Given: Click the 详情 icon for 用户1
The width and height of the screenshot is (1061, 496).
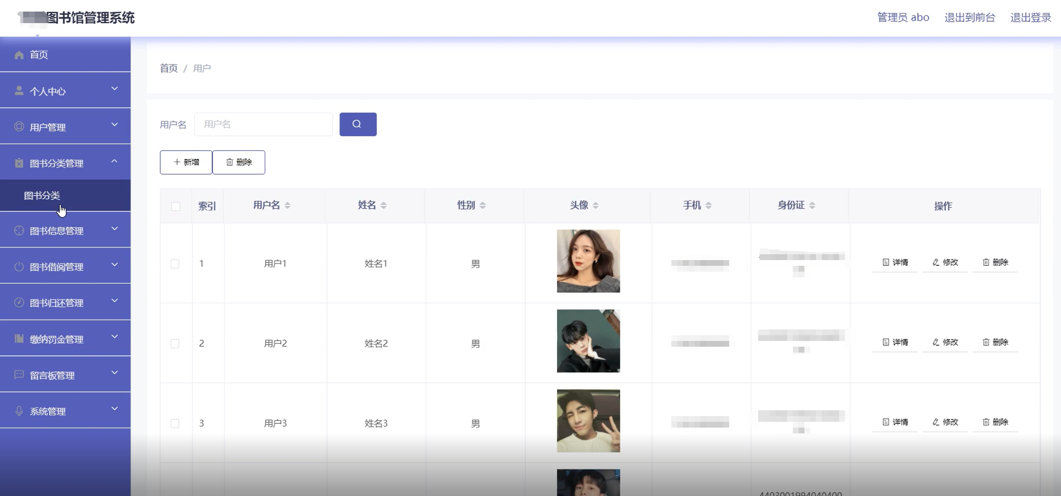Looking at the screenshot, I should 885,262.
